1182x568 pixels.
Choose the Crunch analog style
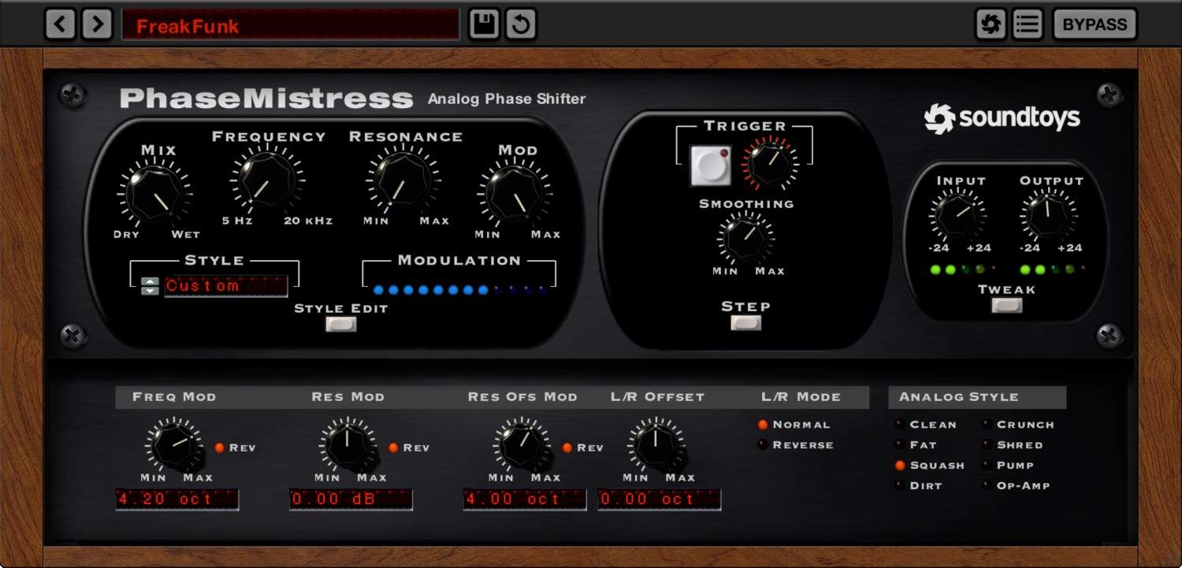[x=987, y=425]
